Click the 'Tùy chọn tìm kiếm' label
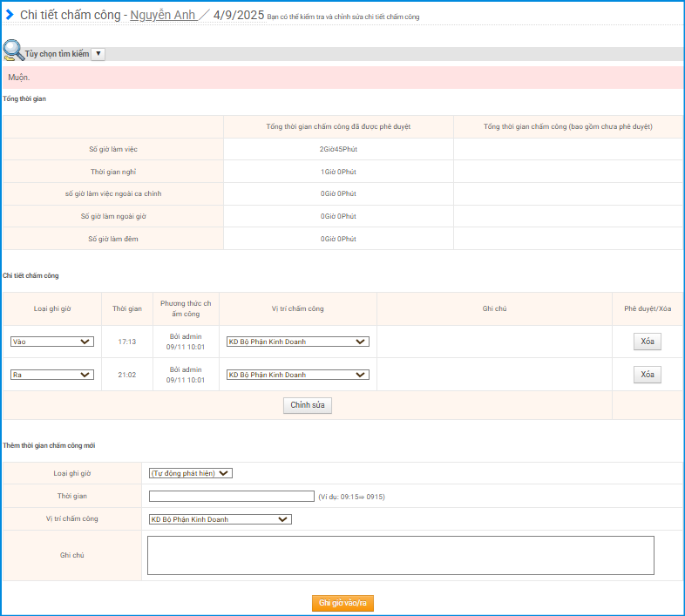 57,54
